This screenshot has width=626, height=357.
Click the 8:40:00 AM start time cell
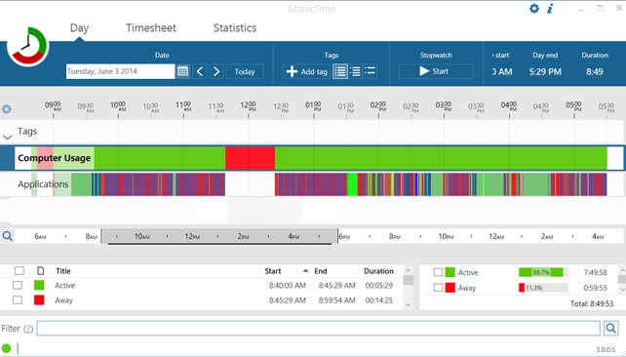[x=288, y=286]
